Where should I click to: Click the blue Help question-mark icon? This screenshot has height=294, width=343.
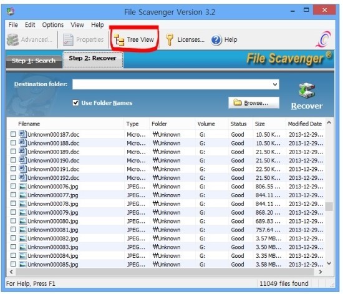tap(216, 40)
